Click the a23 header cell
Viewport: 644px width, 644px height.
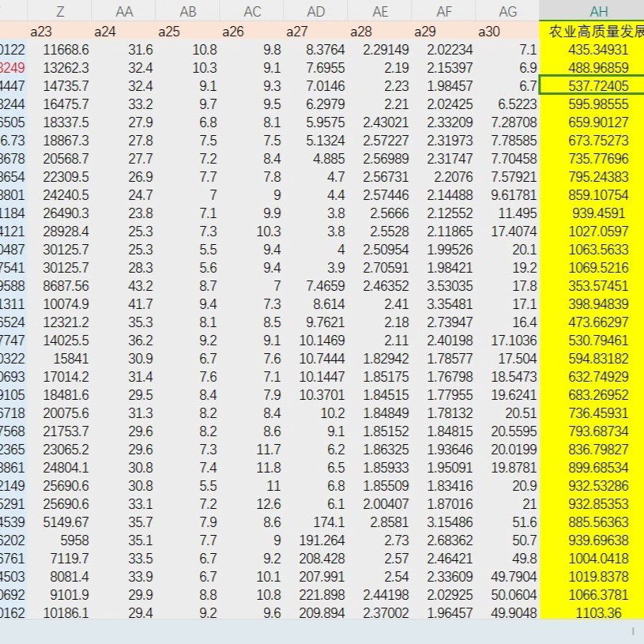60,32
